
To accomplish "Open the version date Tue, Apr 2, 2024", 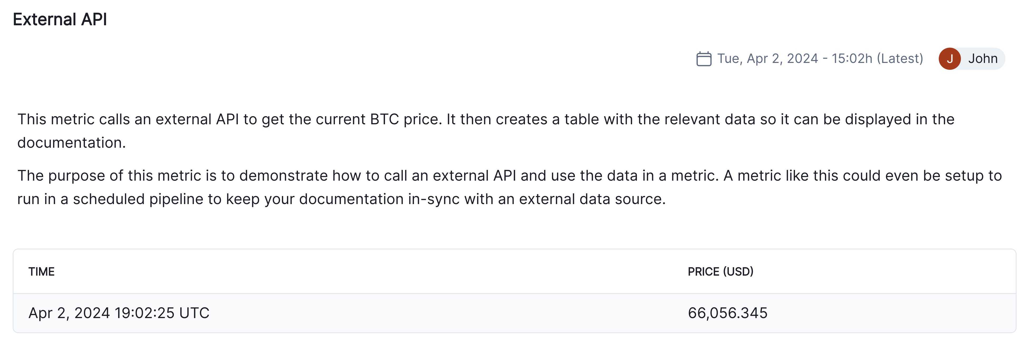I will click(x=767, y=59).
